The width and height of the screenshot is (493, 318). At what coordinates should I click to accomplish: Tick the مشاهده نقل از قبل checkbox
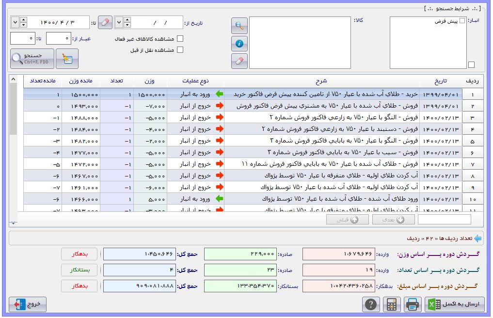(180, 49)
